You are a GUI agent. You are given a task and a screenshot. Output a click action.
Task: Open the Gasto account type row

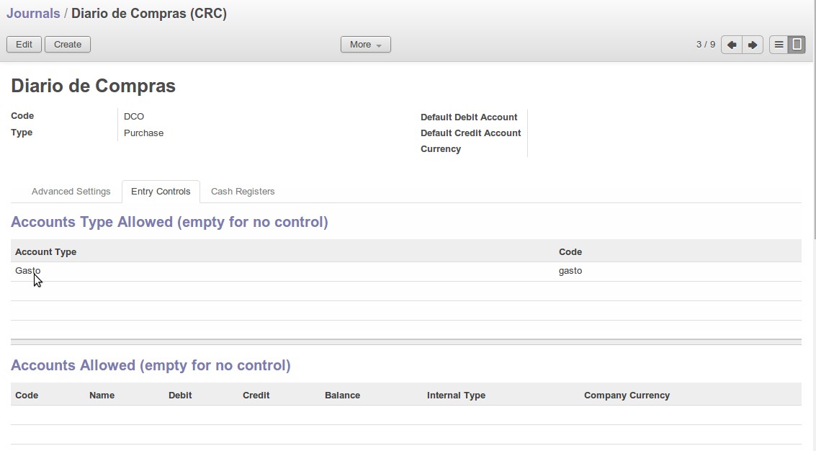pyautogui.click(x=28, y=271)
